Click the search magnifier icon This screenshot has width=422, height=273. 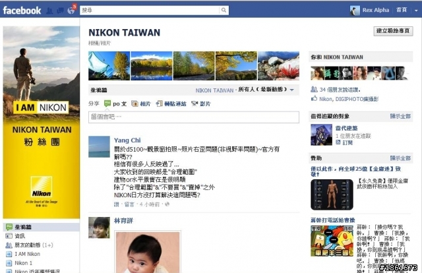(224, 11)
